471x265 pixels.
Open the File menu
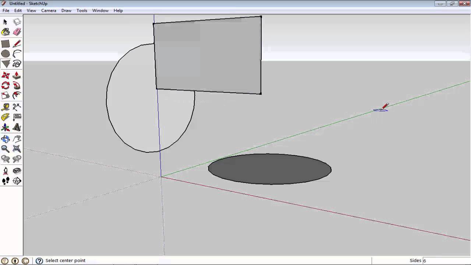point(6,10)
